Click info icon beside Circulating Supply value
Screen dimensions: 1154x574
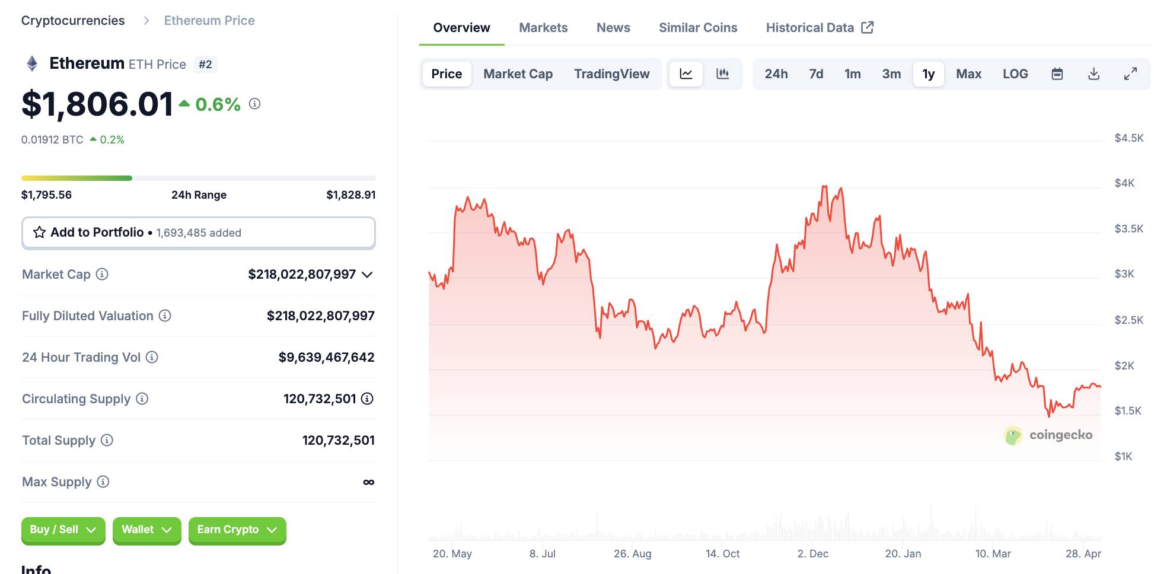[x=367, y=398]
